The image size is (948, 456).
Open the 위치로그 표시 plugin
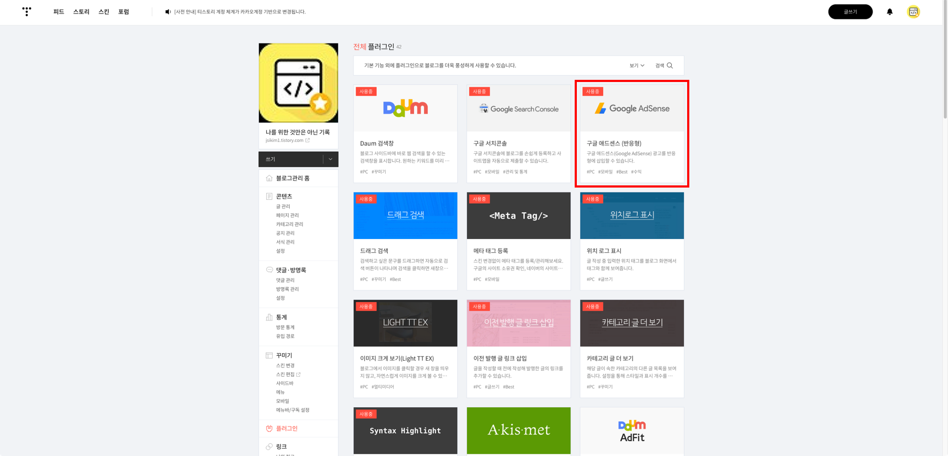[x=632, y=241]
